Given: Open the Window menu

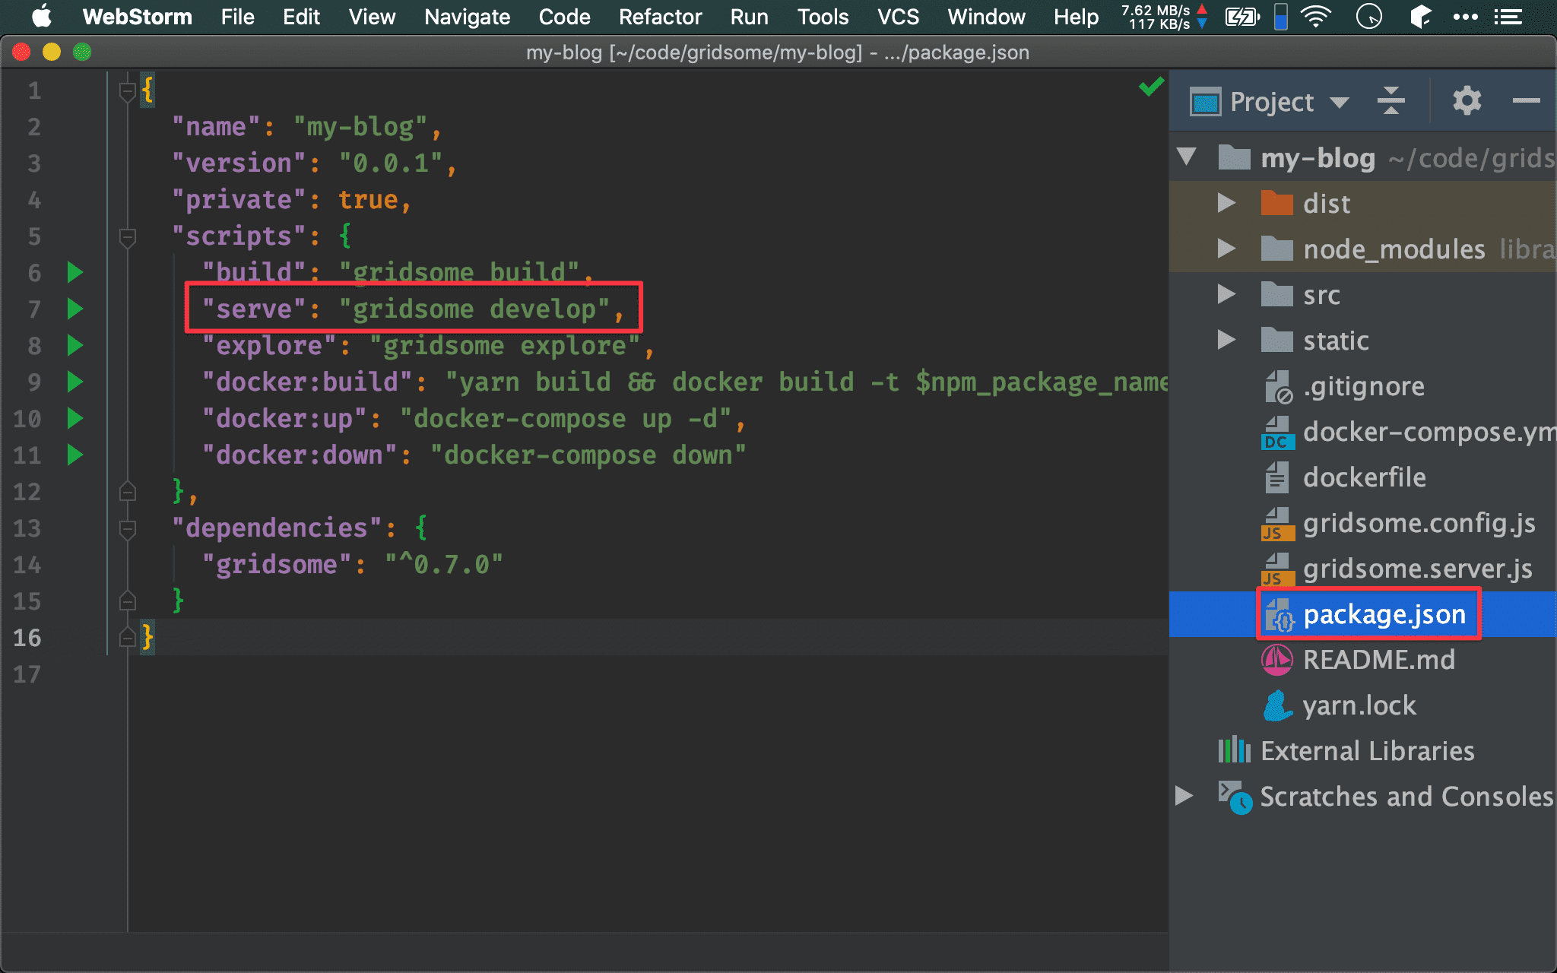Looking at the screenshot, I should (x=986, y=17).
